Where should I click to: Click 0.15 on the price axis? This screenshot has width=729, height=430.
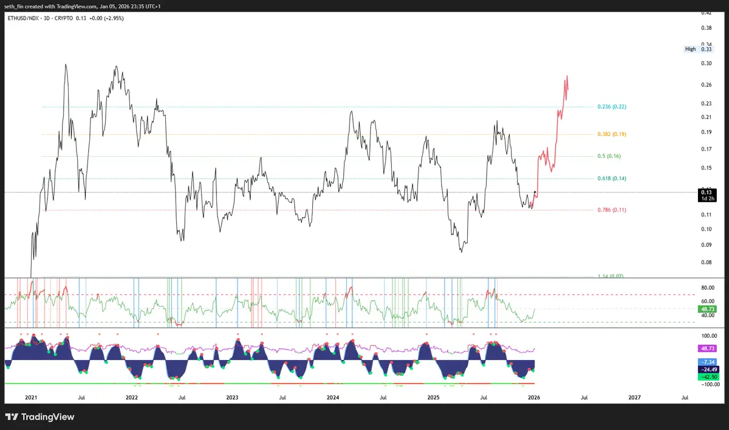[706, 168]
